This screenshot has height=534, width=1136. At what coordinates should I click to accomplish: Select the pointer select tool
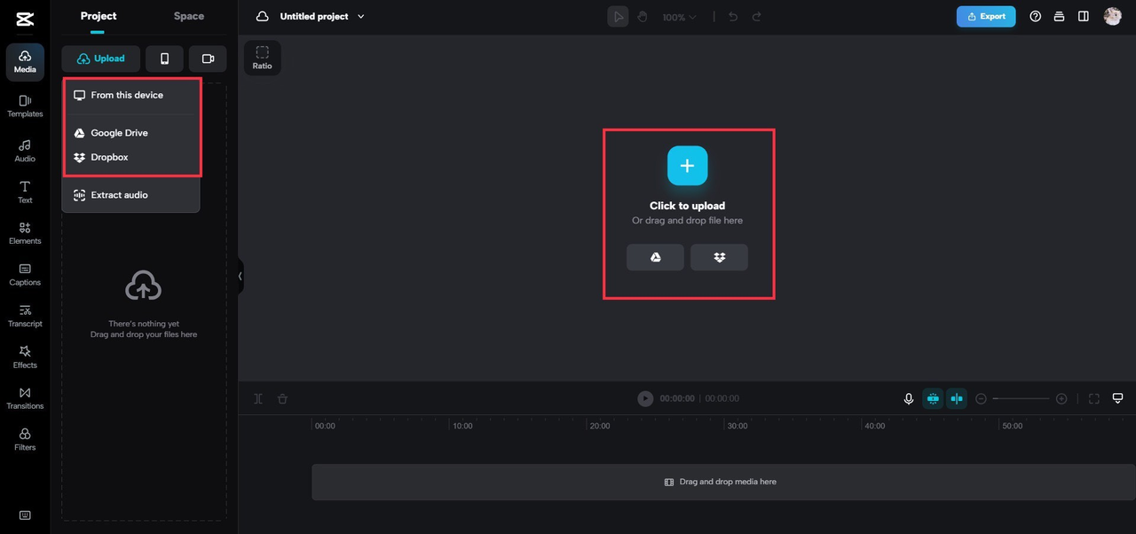point(618,17)
